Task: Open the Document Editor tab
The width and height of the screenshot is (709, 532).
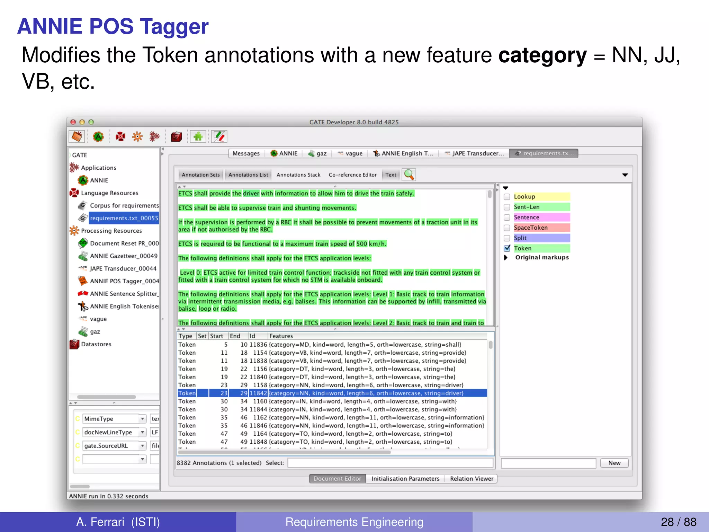Action: tap(337, 479)
